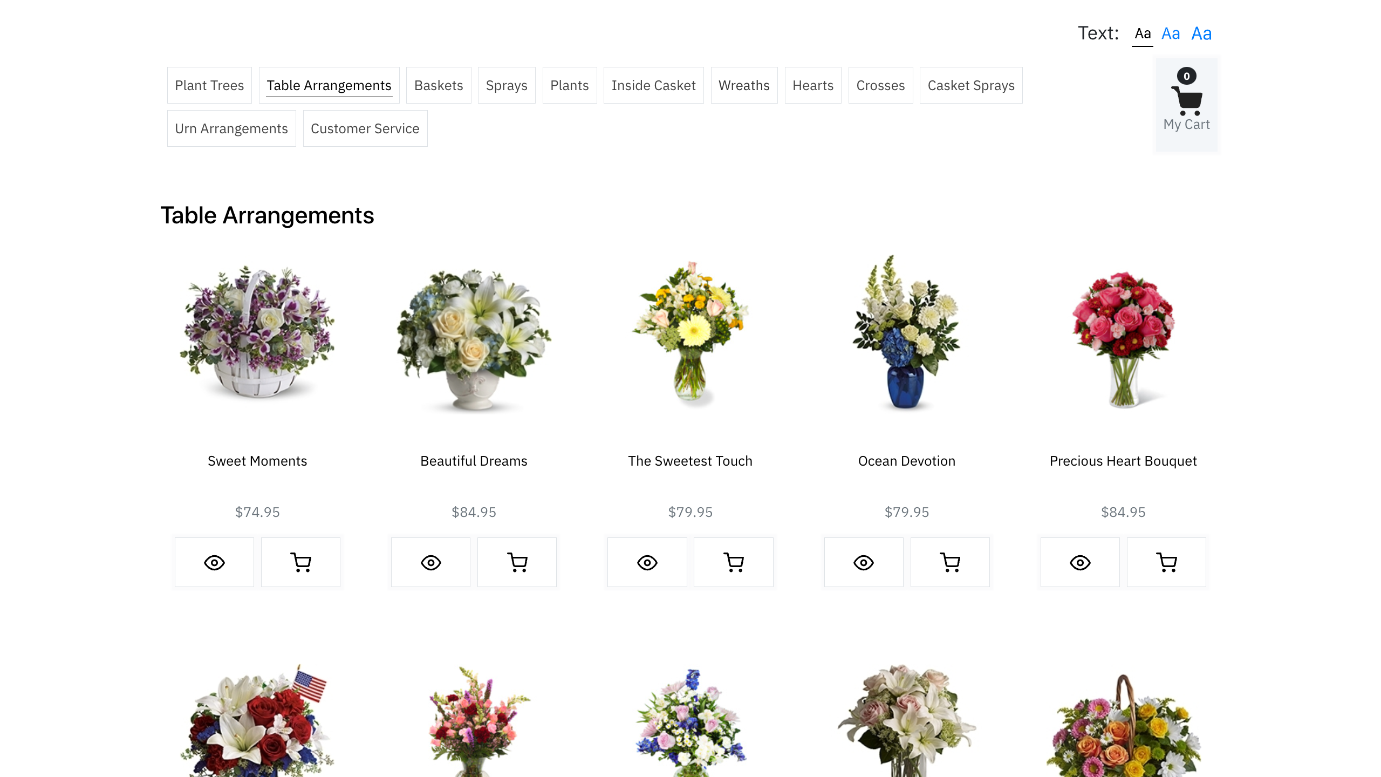Open the Casket Sprays category

971,85
